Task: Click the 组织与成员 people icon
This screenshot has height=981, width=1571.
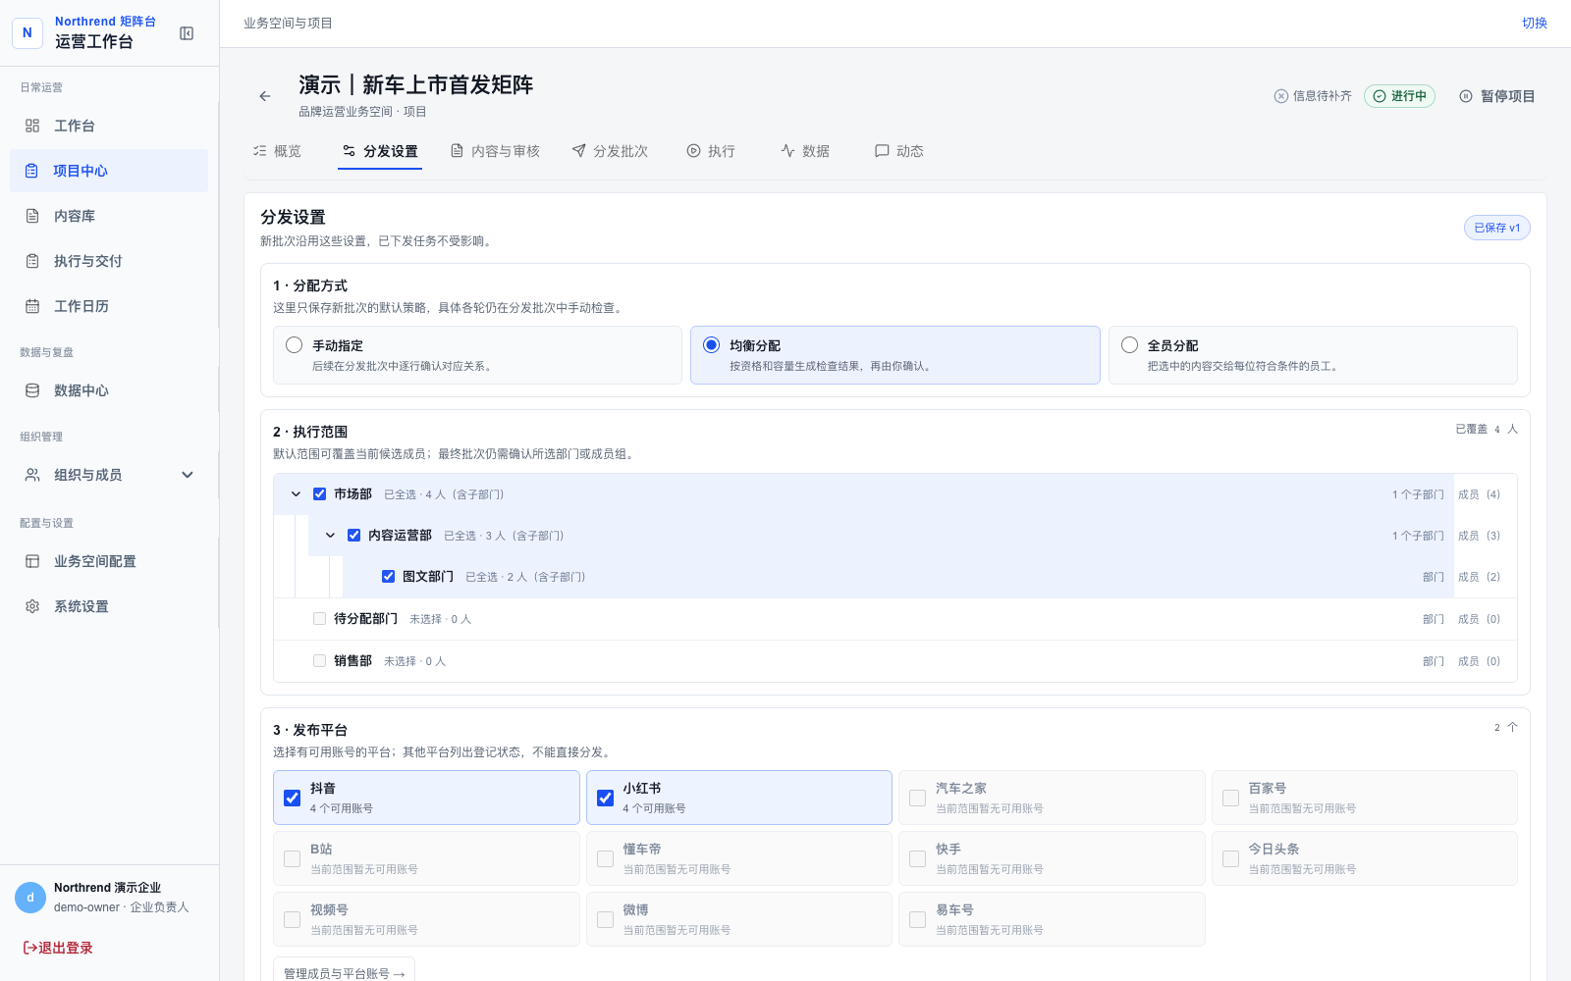Action: (32, 475)
